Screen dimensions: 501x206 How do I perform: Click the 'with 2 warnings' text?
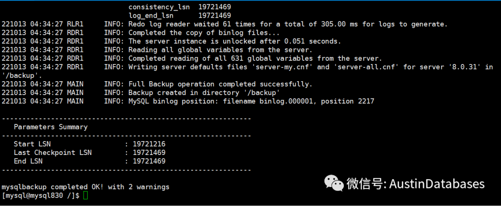point(139,187)
